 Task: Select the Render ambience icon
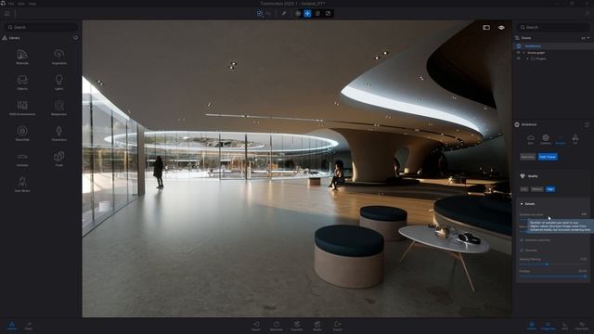561,139
